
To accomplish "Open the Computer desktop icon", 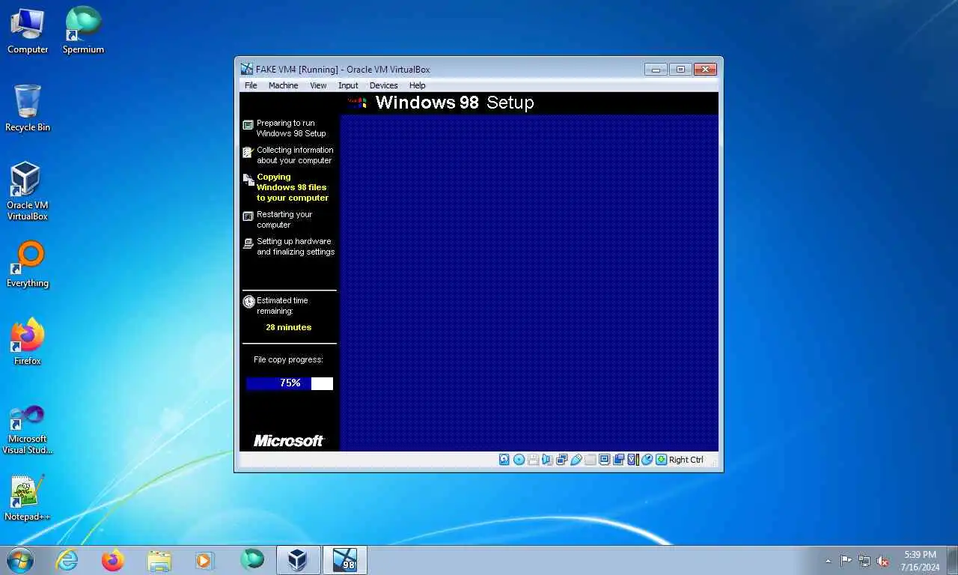I will 28,31.
